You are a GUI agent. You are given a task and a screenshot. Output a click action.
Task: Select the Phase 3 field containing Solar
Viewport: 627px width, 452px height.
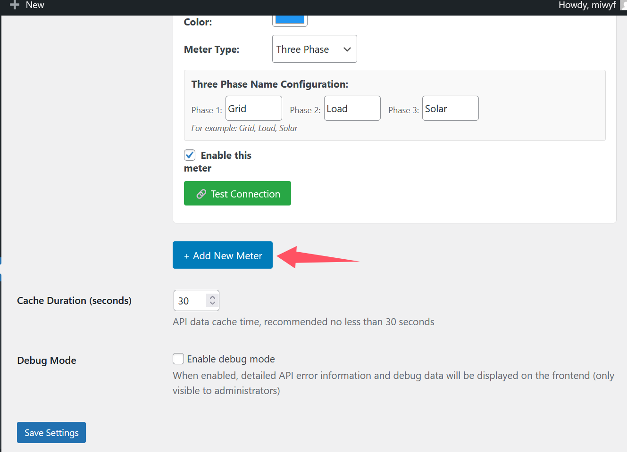pos(450,108)
